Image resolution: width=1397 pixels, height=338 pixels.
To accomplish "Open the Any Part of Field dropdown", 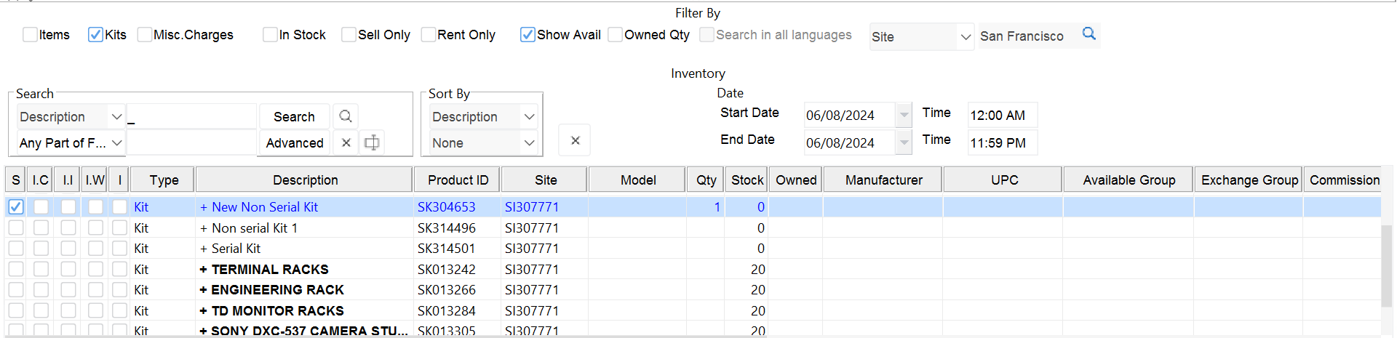I will tap(116, 143).
